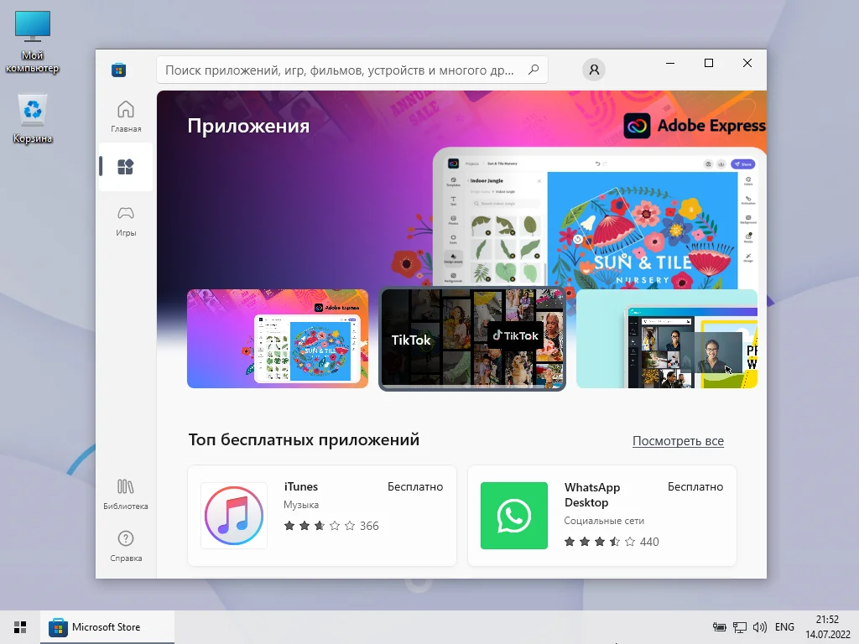Click the search magnifier icon
This screenshot has width=859, height=644.
(x=533, y=70)
